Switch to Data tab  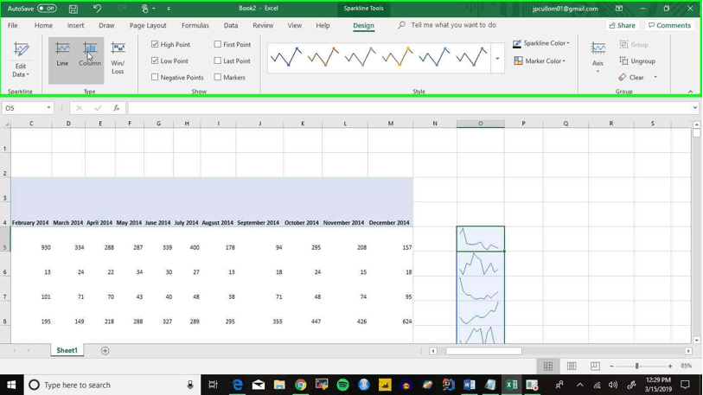click(x=231, y=26)
